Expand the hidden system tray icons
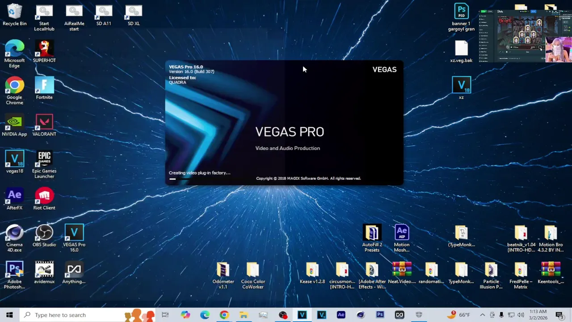Viewport: 572px width, 322px height. [482, 315]
